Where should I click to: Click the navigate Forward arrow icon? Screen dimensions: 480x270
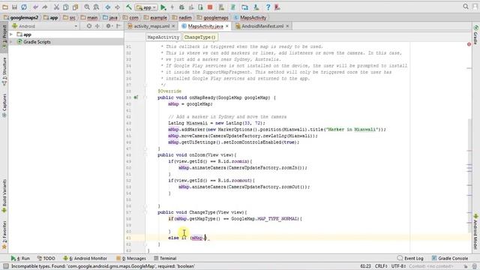[117, 7]
